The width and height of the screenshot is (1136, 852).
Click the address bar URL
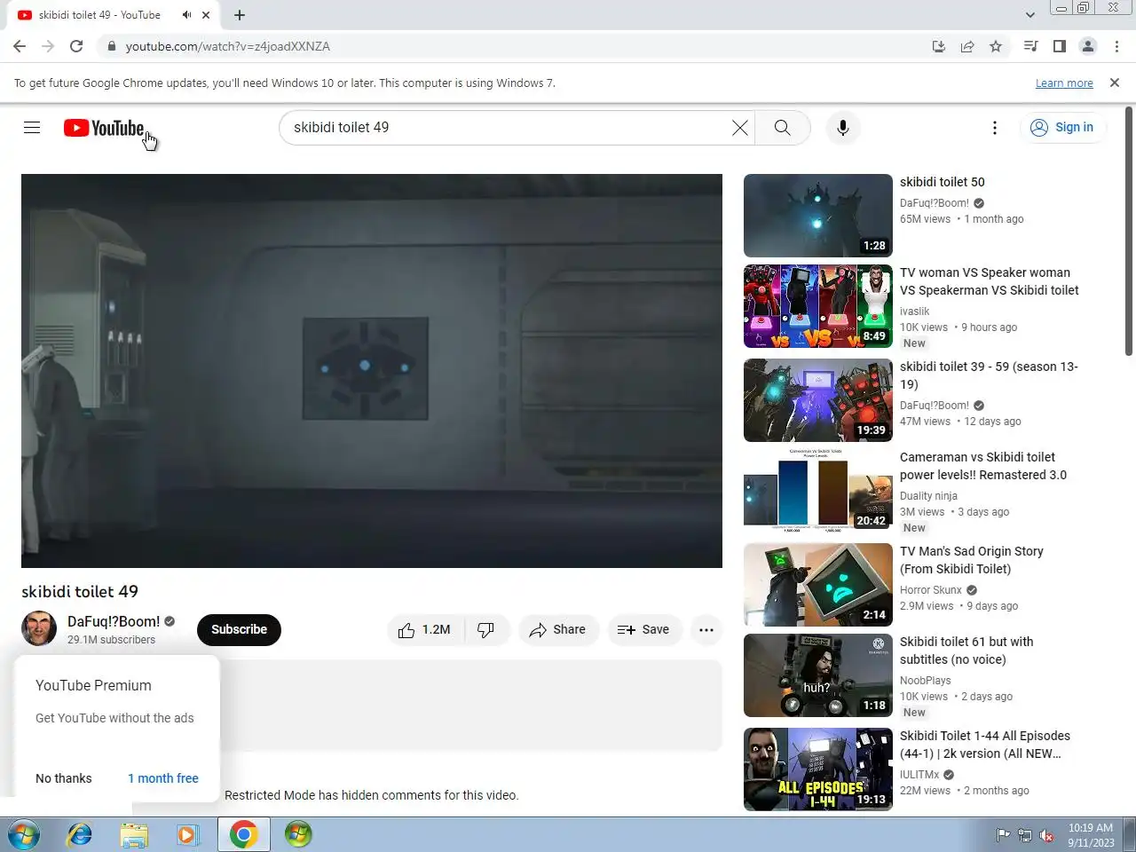pyautogui.click(x=228, y=46)
